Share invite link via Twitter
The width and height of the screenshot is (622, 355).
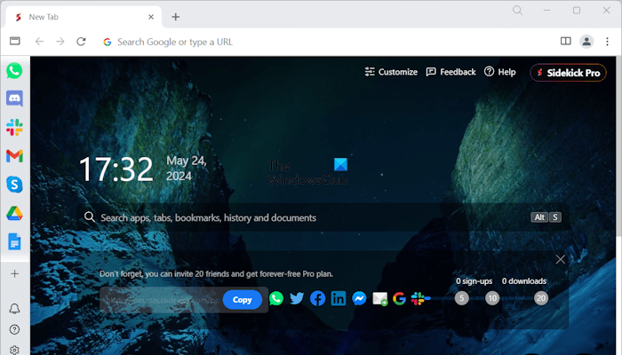[x=297, y=299]
